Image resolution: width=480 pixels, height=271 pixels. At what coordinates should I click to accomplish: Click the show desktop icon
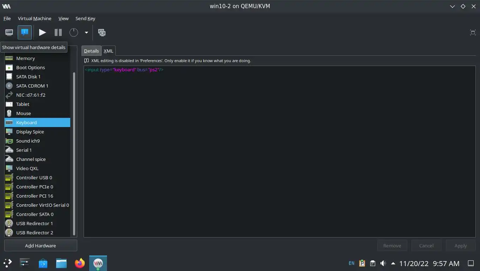tap(470, 263)
